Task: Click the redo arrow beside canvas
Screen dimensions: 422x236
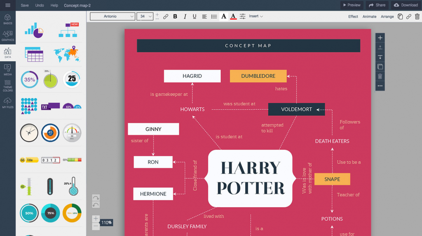Action: [x=96, y=198]
